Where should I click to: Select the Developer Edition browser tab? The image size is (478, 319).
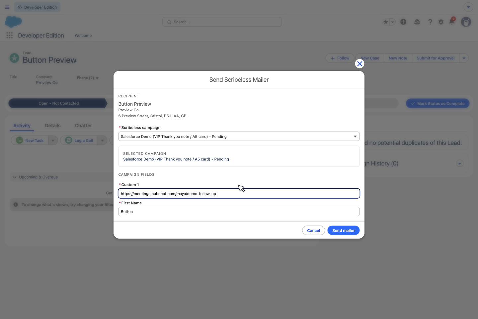click(x=37, y=7)
